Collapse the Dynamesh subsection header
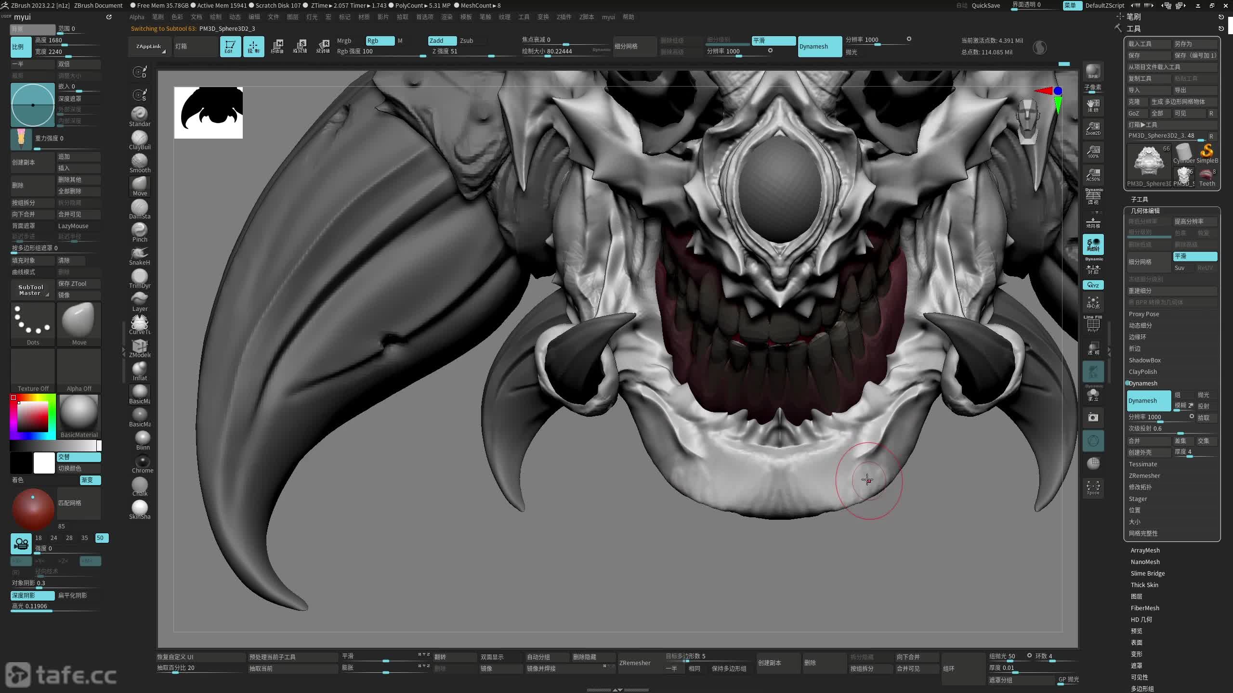Image resolution: width=1233 pixels, height=693 pixels. click(1142, 383)
